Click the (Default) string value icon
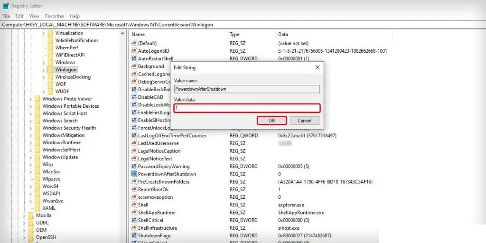 pyautogui.click(x=134, y=43)
